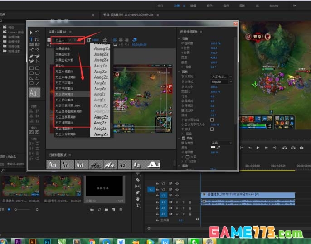Screen dimensions: 311x244
Task: Open the font family dropdown in title toolbar
Action: tap(63, 40)
